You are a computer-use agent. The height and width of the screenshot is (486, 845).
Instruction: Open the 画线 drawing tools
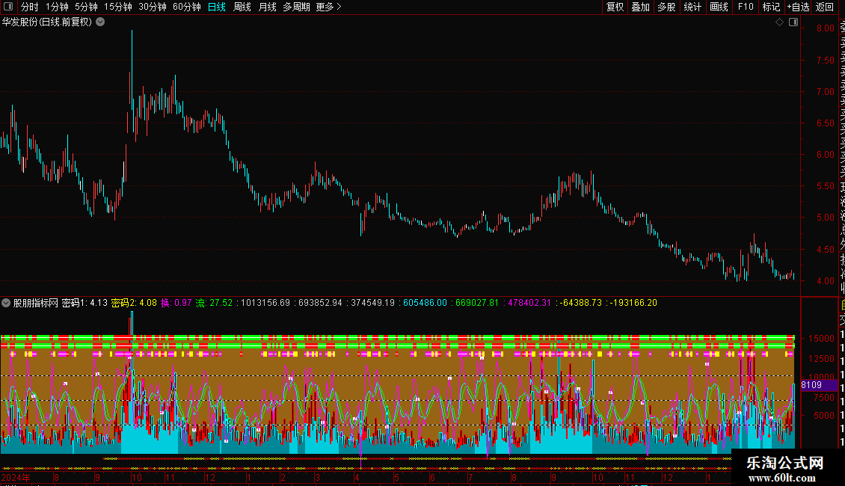point(719,7)
